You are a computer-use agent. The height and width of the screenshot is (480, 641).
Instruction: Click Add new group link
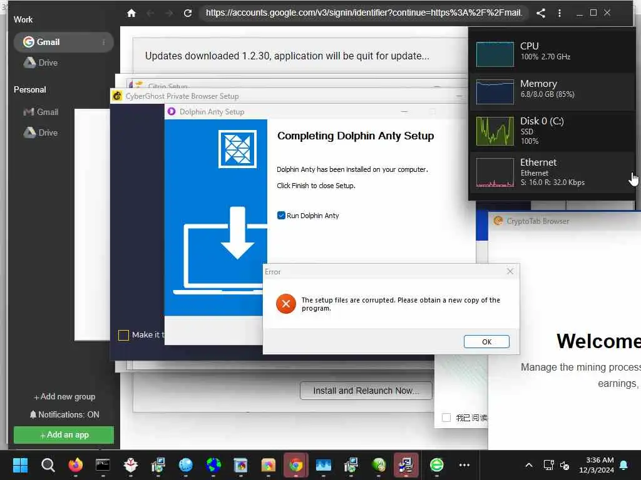pos(64,397)
